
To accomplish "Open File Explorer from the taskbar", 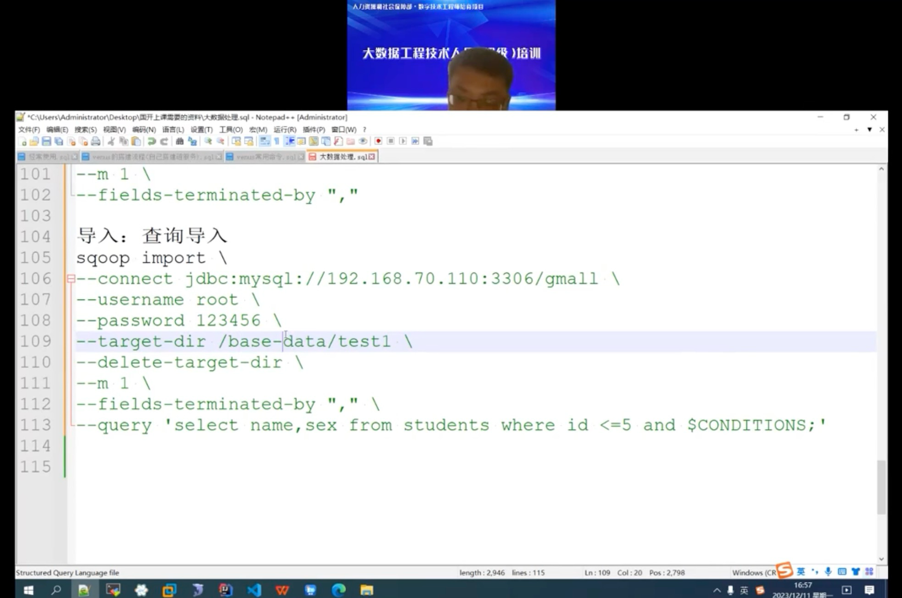I will click(367, 590).
